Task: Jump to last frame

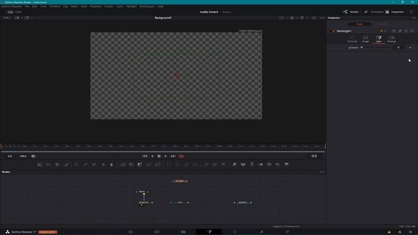Action: point(173,156)
